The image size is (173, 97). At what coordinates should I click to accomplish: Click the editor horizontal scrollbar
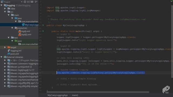coord(98,92)
